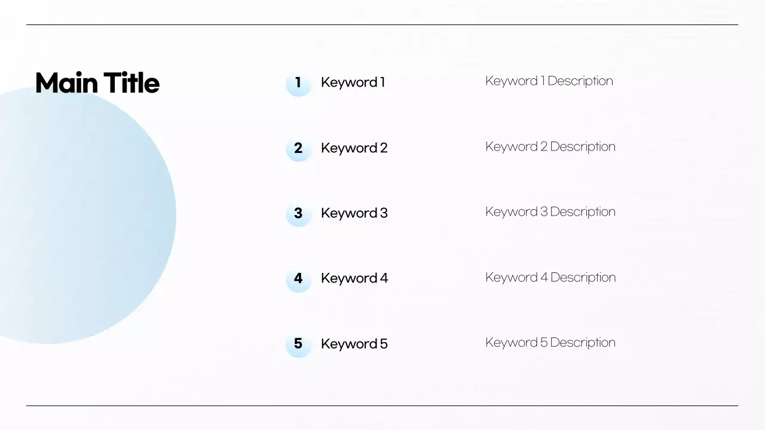Select the bottom horizontal divider line
This screenshot has width=765, height=430.
point(382,406)
